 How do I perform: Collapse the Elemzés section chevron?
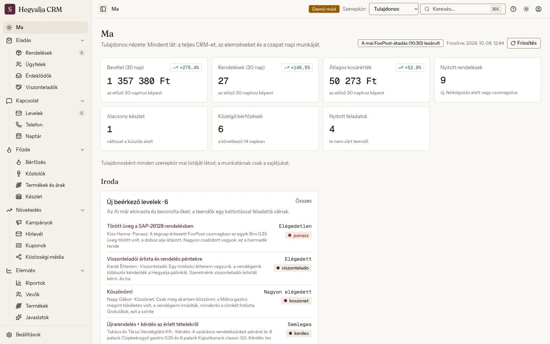(82, 270)
